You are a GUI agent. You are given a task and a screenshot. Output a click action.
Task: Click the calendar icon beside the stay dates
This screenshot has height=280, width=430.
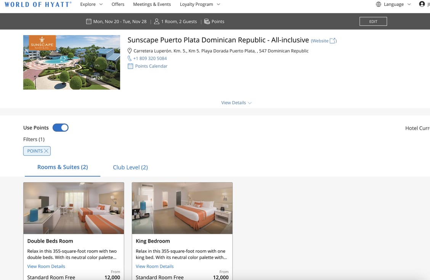(x=88, y=21)
